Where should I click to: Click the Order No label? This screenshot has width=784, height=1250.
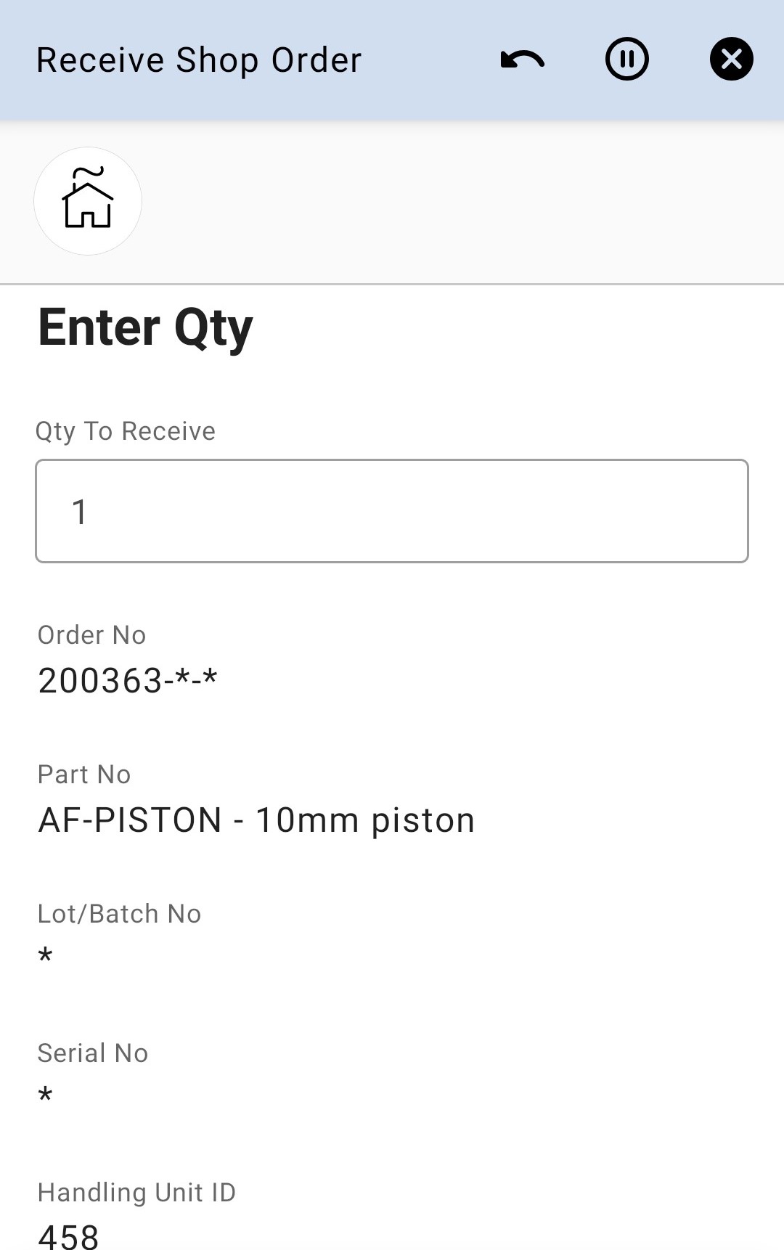coord(92,635)
